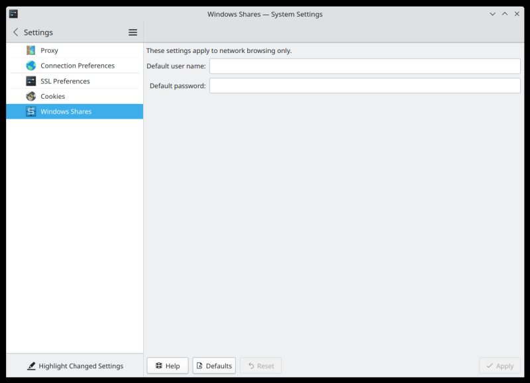Click the Connection Preferences globe icon
This screenshot has height=383, width=530.
[x=30, y=66]
